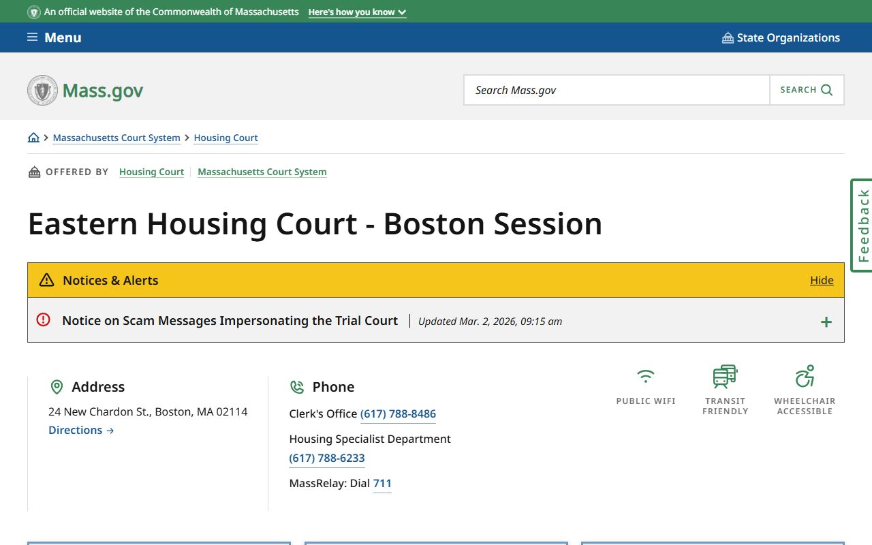Click the Notices & Alerts warning triangle
872x545 pixels.
(x=46, y=280)
